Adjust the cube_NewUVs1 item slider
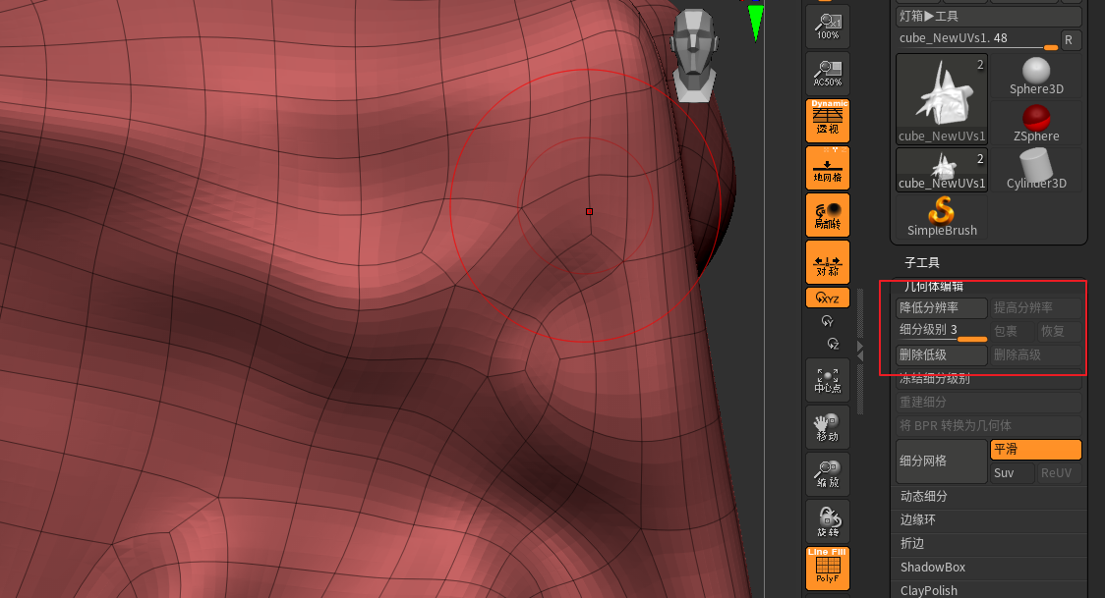1105x598 pixels. click(x=978, y=39)
